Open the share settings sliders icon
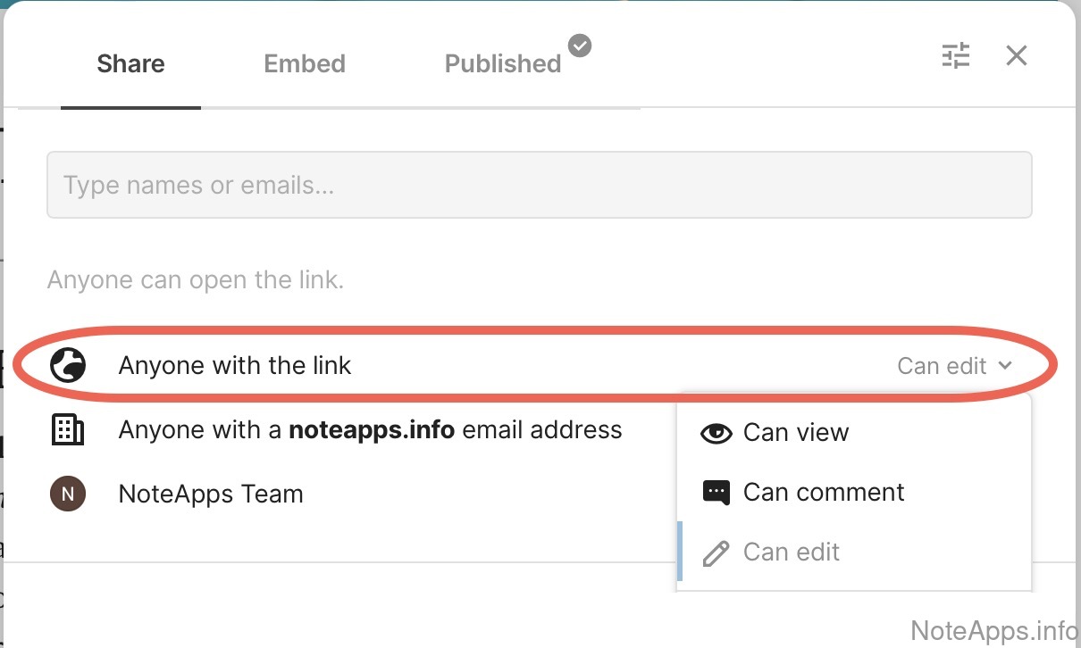 coord(956,56)
